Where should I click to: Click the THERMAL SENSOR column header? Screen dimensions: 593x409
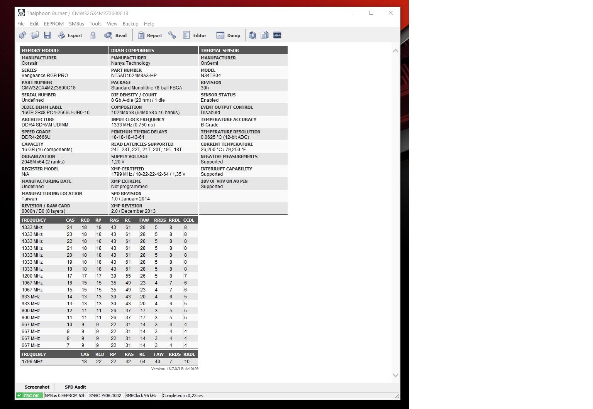click(x=243, y=50)
